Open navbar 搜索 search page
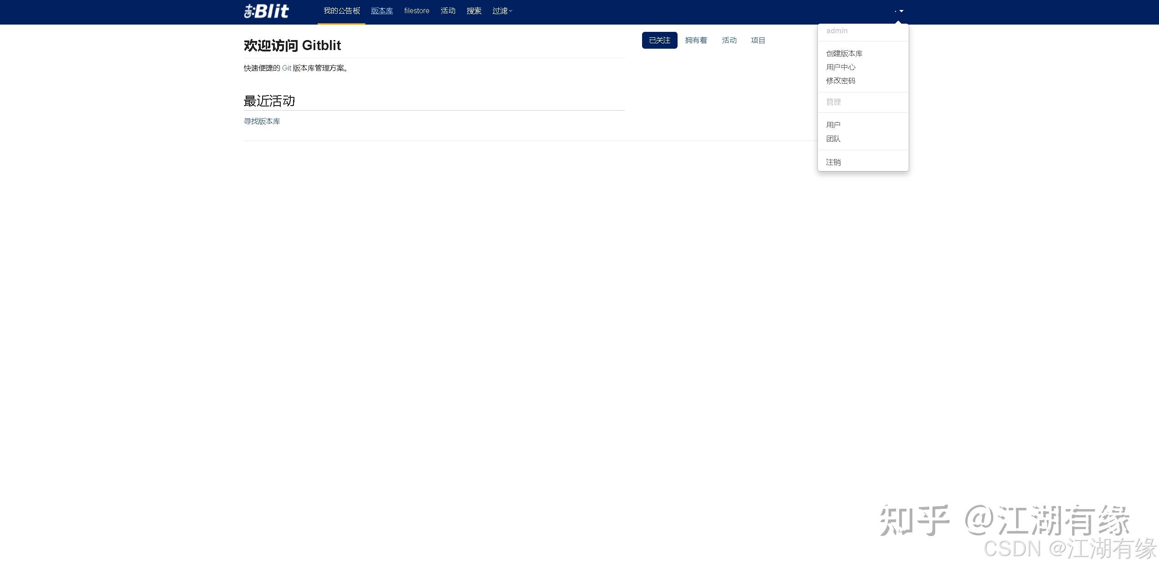This screenshot has height=567, width=1159. click(474, 10)
